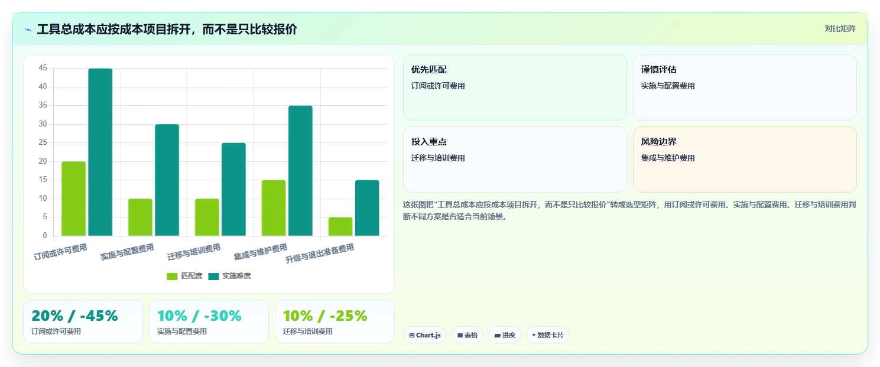Toggle the 匹配度 legend swatch
The image size is (880, 367).
click(x=172, y=276)
